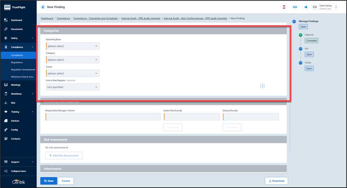This screenshot has width=347, height=188.
Task: Click the megaphone announcements icon
Action: (x=306, y=7)
